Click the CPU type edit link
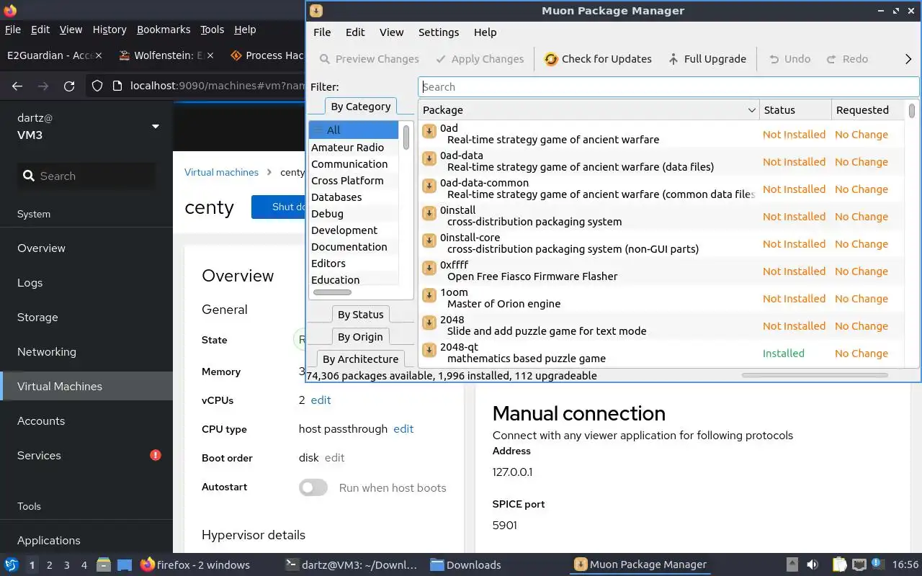 pyautogui.click(x=403, y=429)
